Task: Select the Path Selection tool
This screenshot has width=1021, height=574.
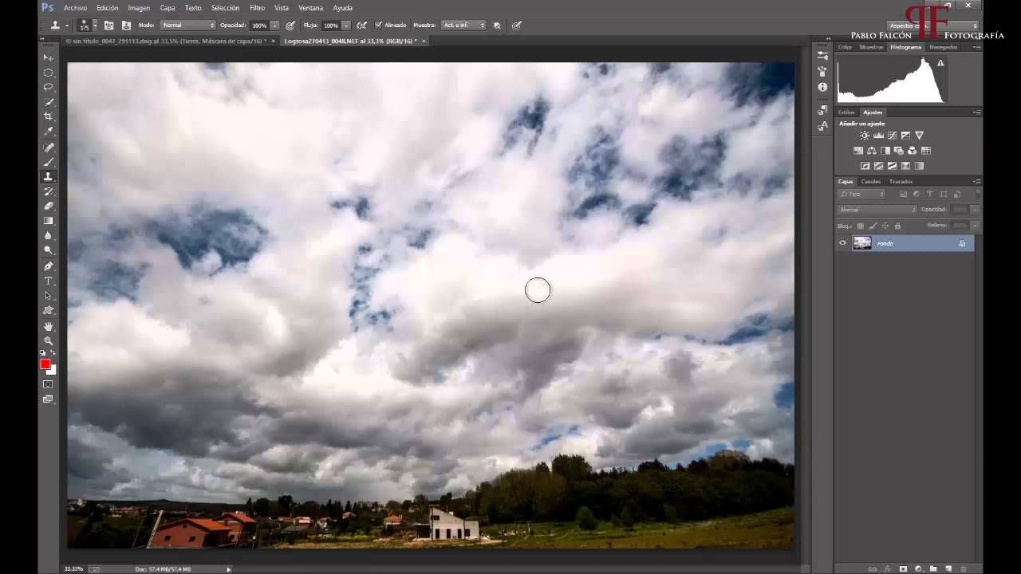Action: click(x=49, y=296)
